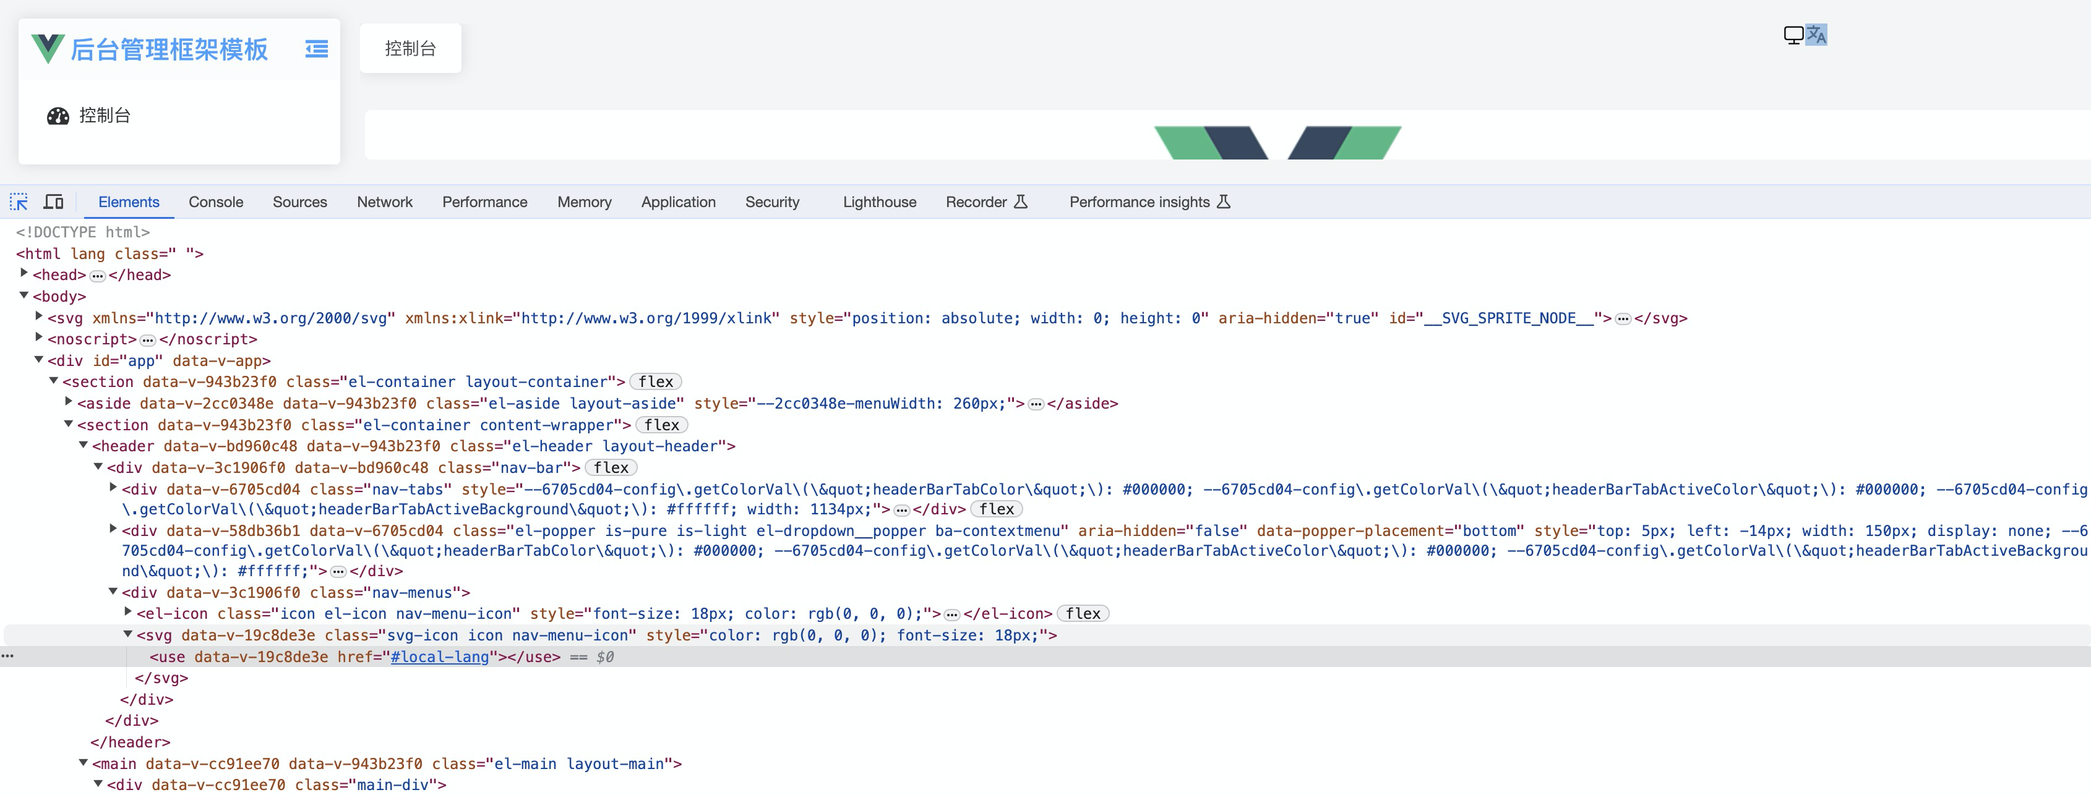Image resolution: width=2091 pixels, height=795 pixels.
Task: Click the ellipsis badge in the el-popper div
Action: 338,572
